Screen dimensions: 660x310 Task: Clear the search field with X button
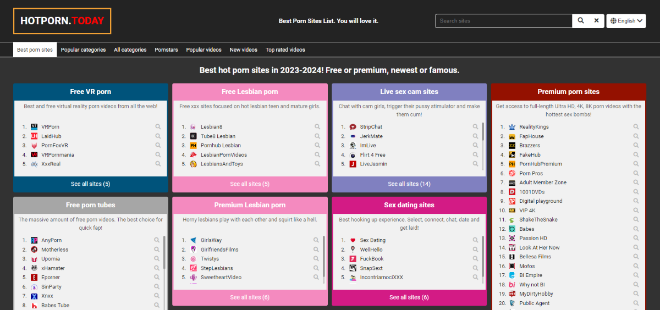click(x=596, y=21)
